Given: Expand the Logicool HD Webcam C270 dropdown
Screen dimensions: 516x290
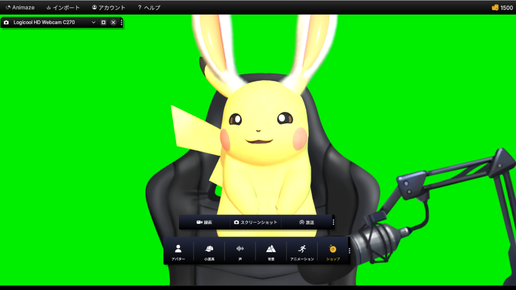Looking at the screenshot, I should pos(93,22).
